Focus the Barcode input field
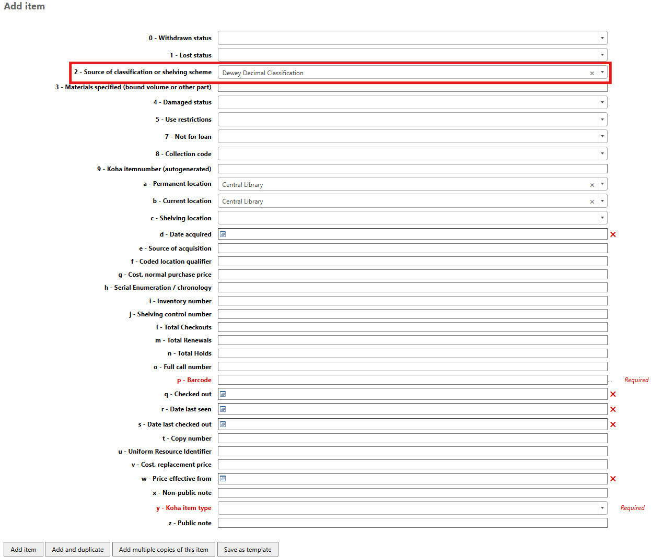651x557 pixels. (x=413, y=380)
